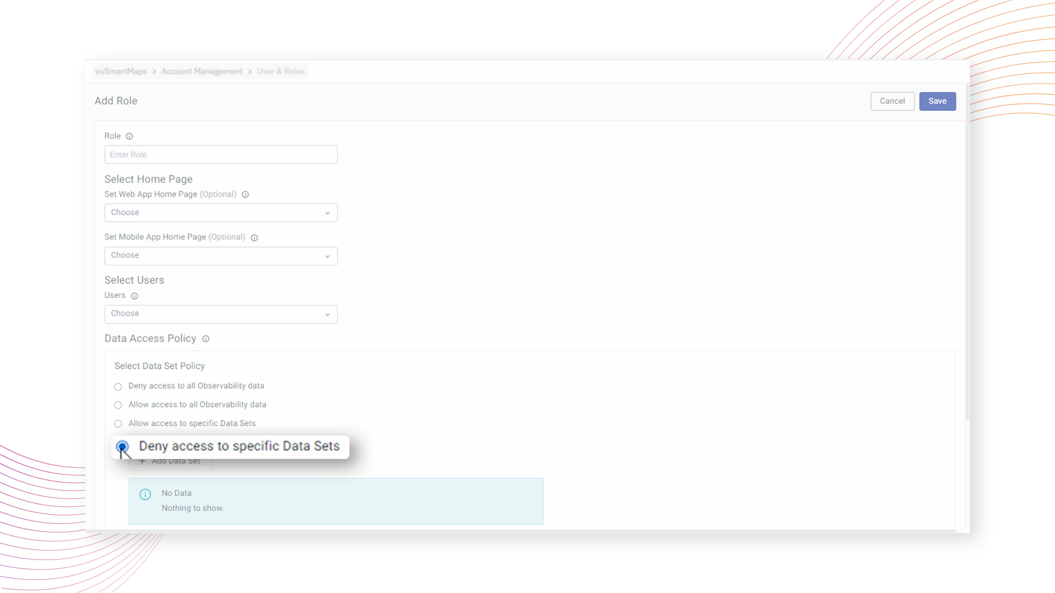This screenshot has height=593, width=1055.
Task: Click the info icon in No Data banner
Action: (x=145, y=495)
